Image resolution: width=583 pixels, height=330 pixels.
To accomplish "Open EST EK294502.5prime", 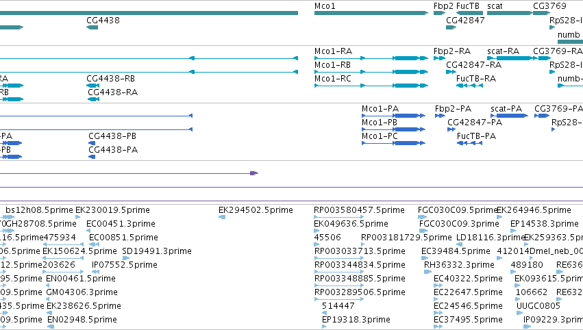I will [222, 217].
